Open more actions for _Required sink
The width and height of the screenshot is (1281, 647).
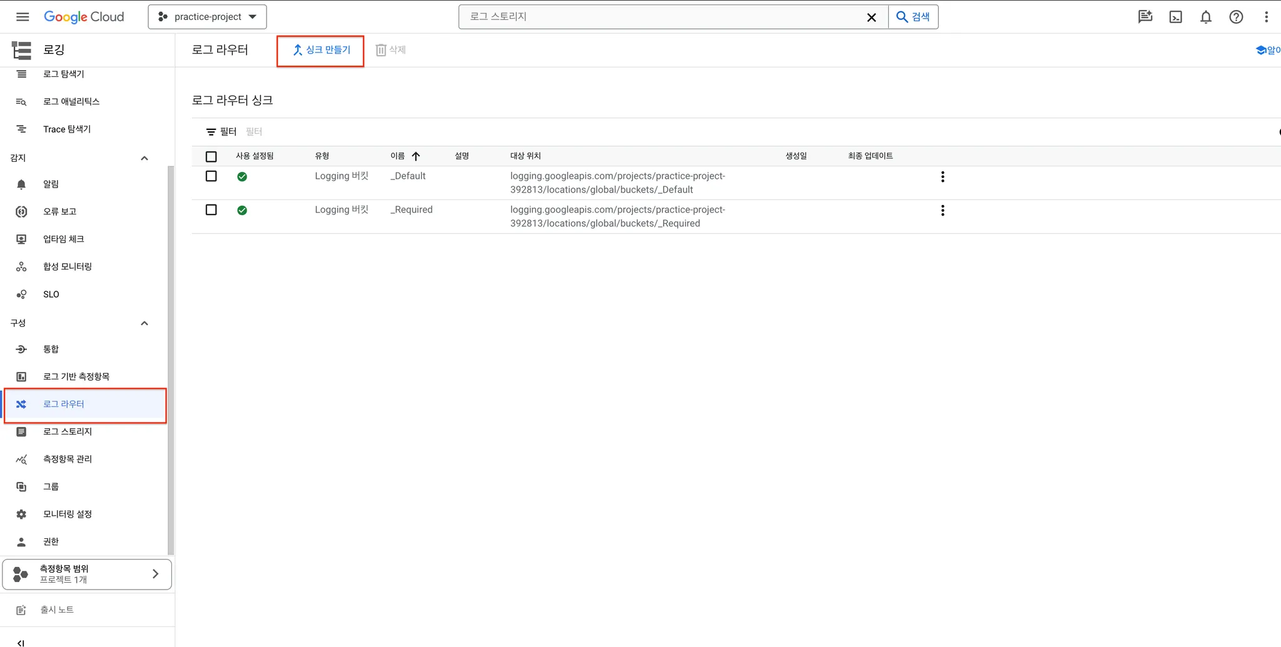[943, 211]
